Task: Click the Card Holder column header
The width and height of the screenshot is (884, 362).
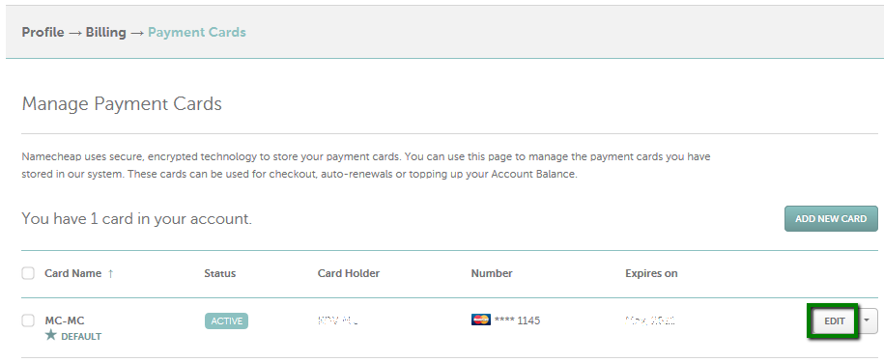Action: click(x=349, y=273)
